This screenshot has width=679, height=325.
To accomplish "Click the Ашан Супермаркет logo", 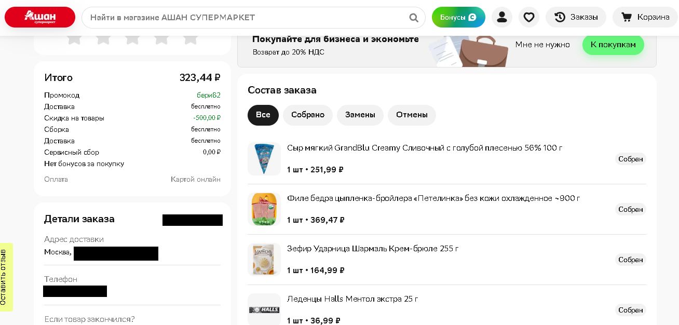I will click(40, 17).
